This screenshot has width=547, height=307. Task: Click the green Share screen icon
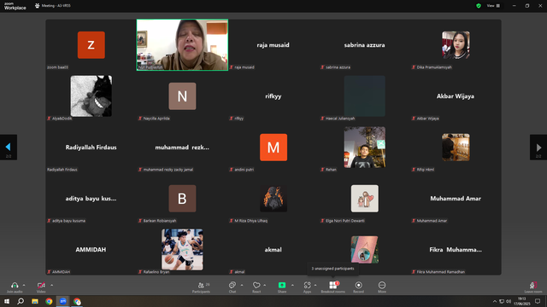[282, 285]
